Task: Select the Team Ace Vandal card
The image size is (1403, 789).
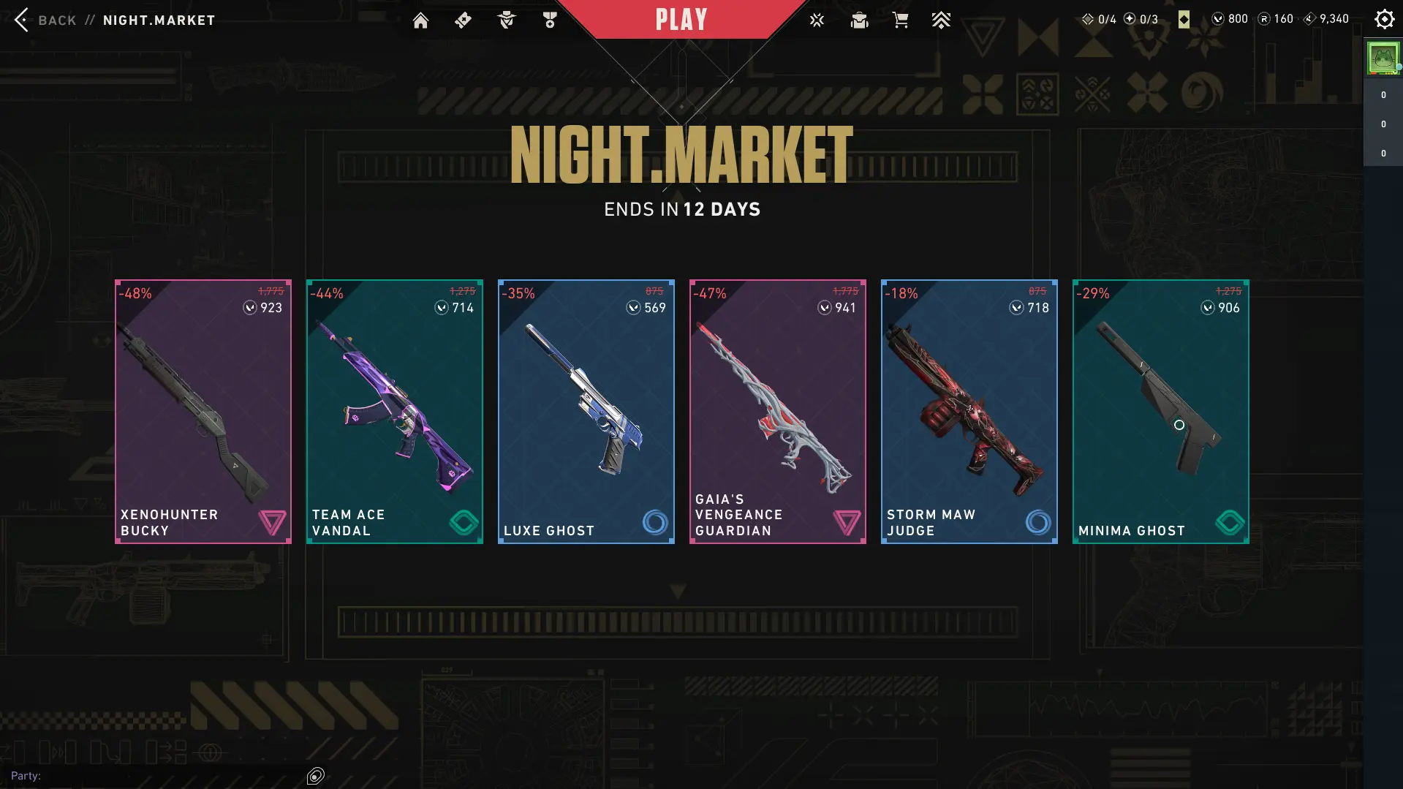Action: point(395,412)
